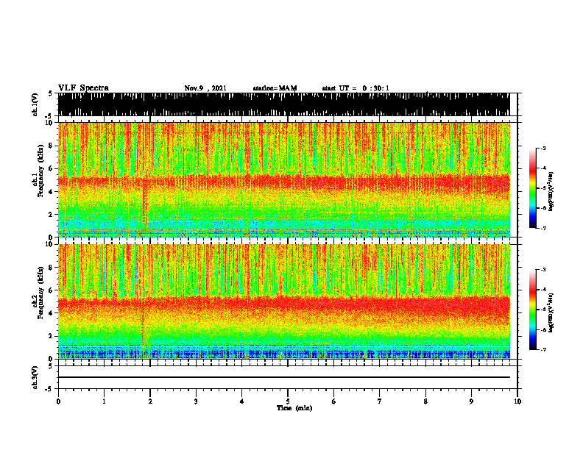The width and height of the screenshot is (583, 450).
Task: Click the "Time (min)" x-axis label
Action: click(294, 408)
